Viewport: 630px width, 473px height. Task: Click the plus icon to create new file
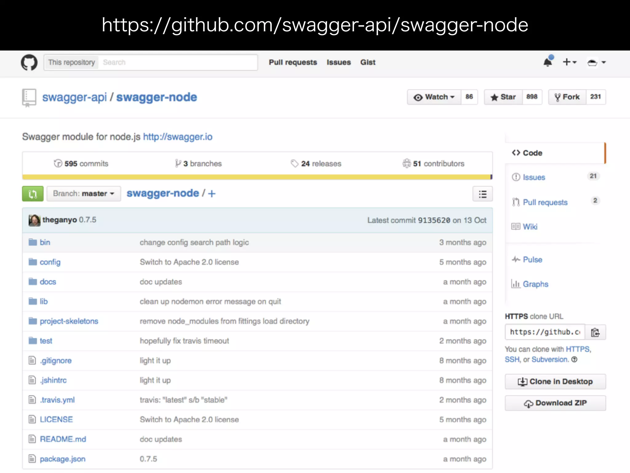click(212, 194)
